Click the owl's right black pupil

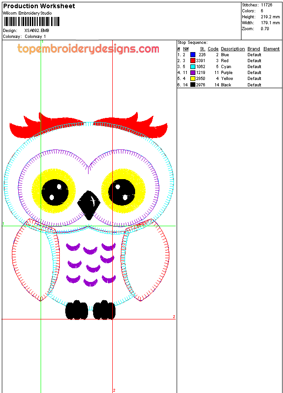pyautogui.click(x=122, y=192)
